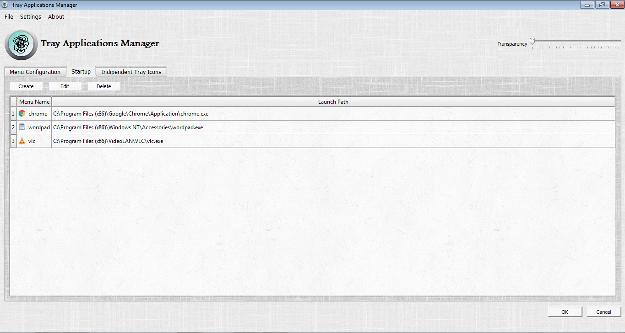Click the application icon in the title bar
Image resolution: width=625 pixels, height=333 pixels.
coord(5,5)
